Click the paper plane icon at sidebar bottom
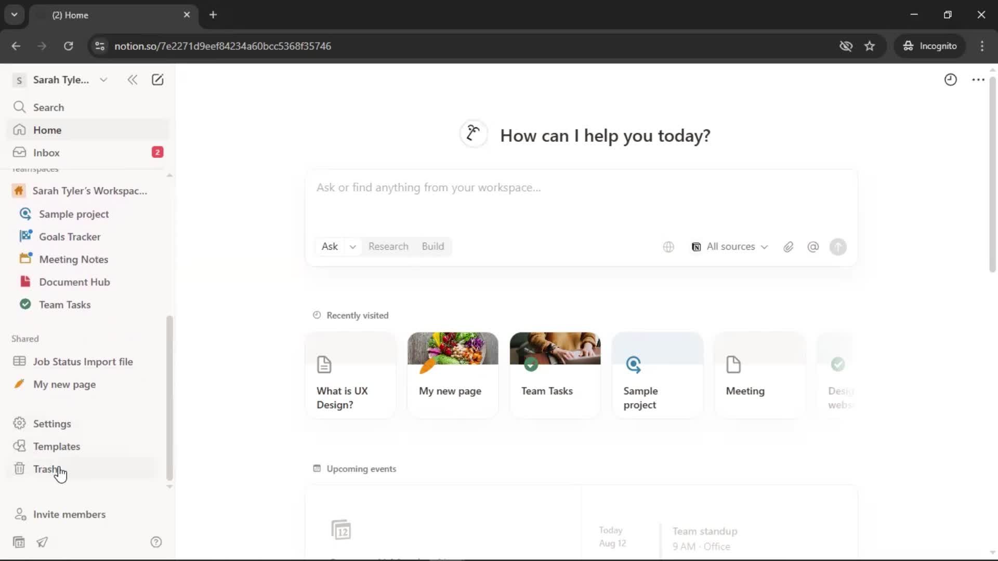The height and width of the screenshot is (561, 998). pos(42,542)
